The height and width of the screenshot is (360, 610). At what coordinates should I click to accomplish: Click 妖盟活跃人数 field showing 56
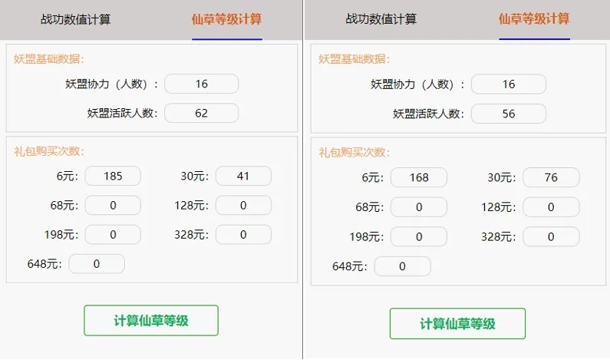(508, 114)
